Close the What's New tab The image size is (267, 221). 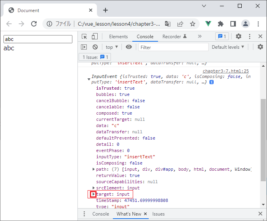pos(145,214)
